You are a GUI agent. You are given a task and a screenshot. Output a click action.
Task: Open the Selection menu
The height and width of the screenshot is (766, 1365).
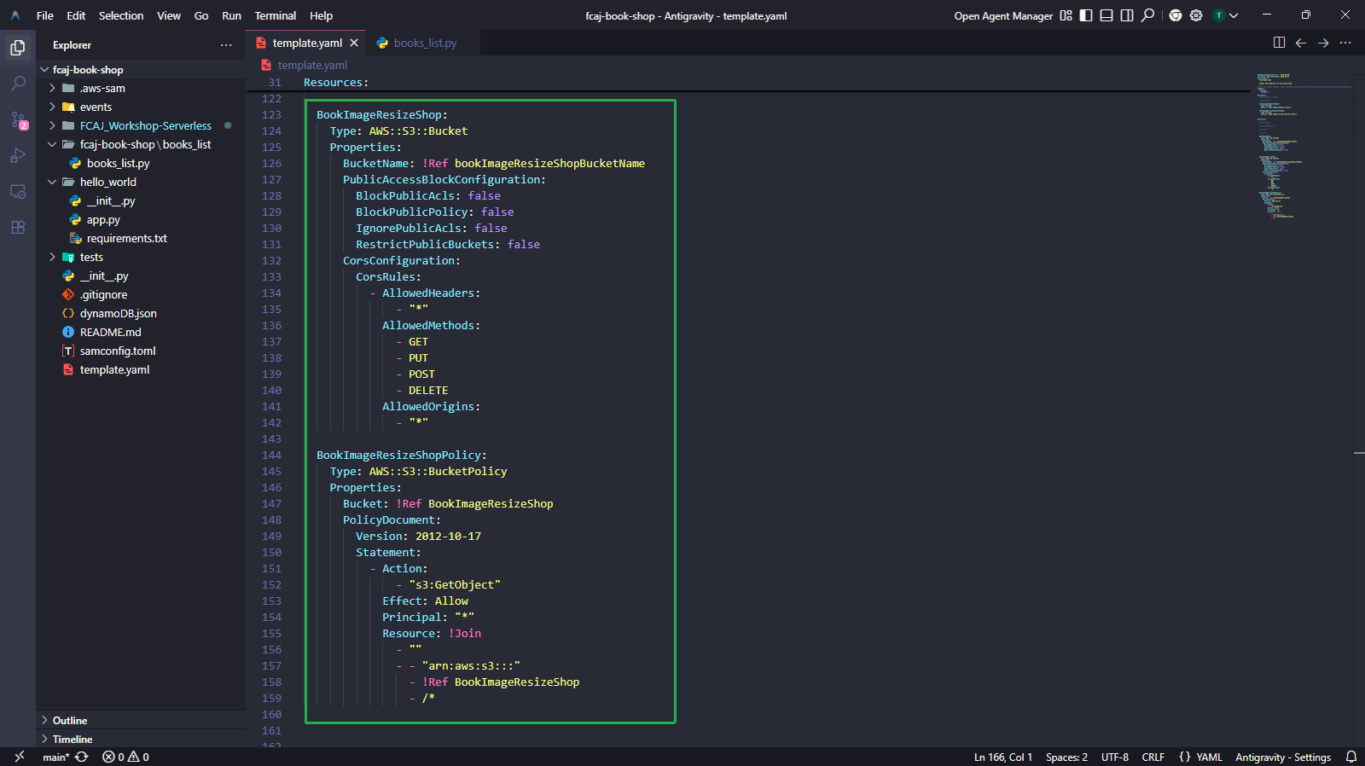pyautogui.click(x=121, y=15)
